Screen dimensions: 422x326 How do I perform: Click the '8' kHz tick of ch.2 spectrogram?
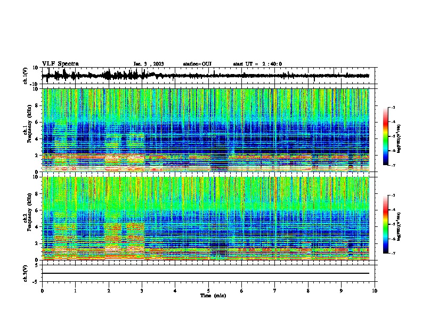[37, 194]
